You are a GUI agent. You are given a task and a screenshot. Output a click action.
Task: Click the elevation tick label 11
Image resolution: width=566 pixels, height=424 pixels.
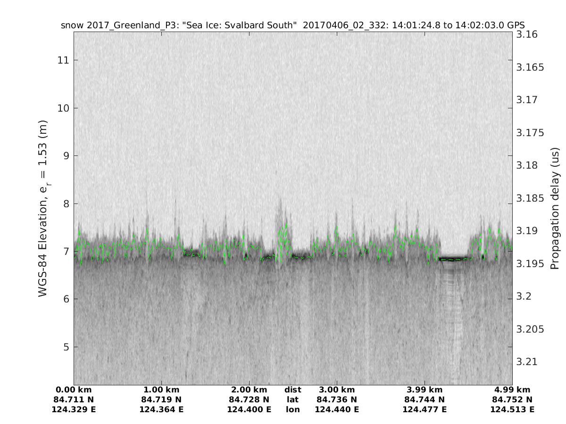click(63, 60)
